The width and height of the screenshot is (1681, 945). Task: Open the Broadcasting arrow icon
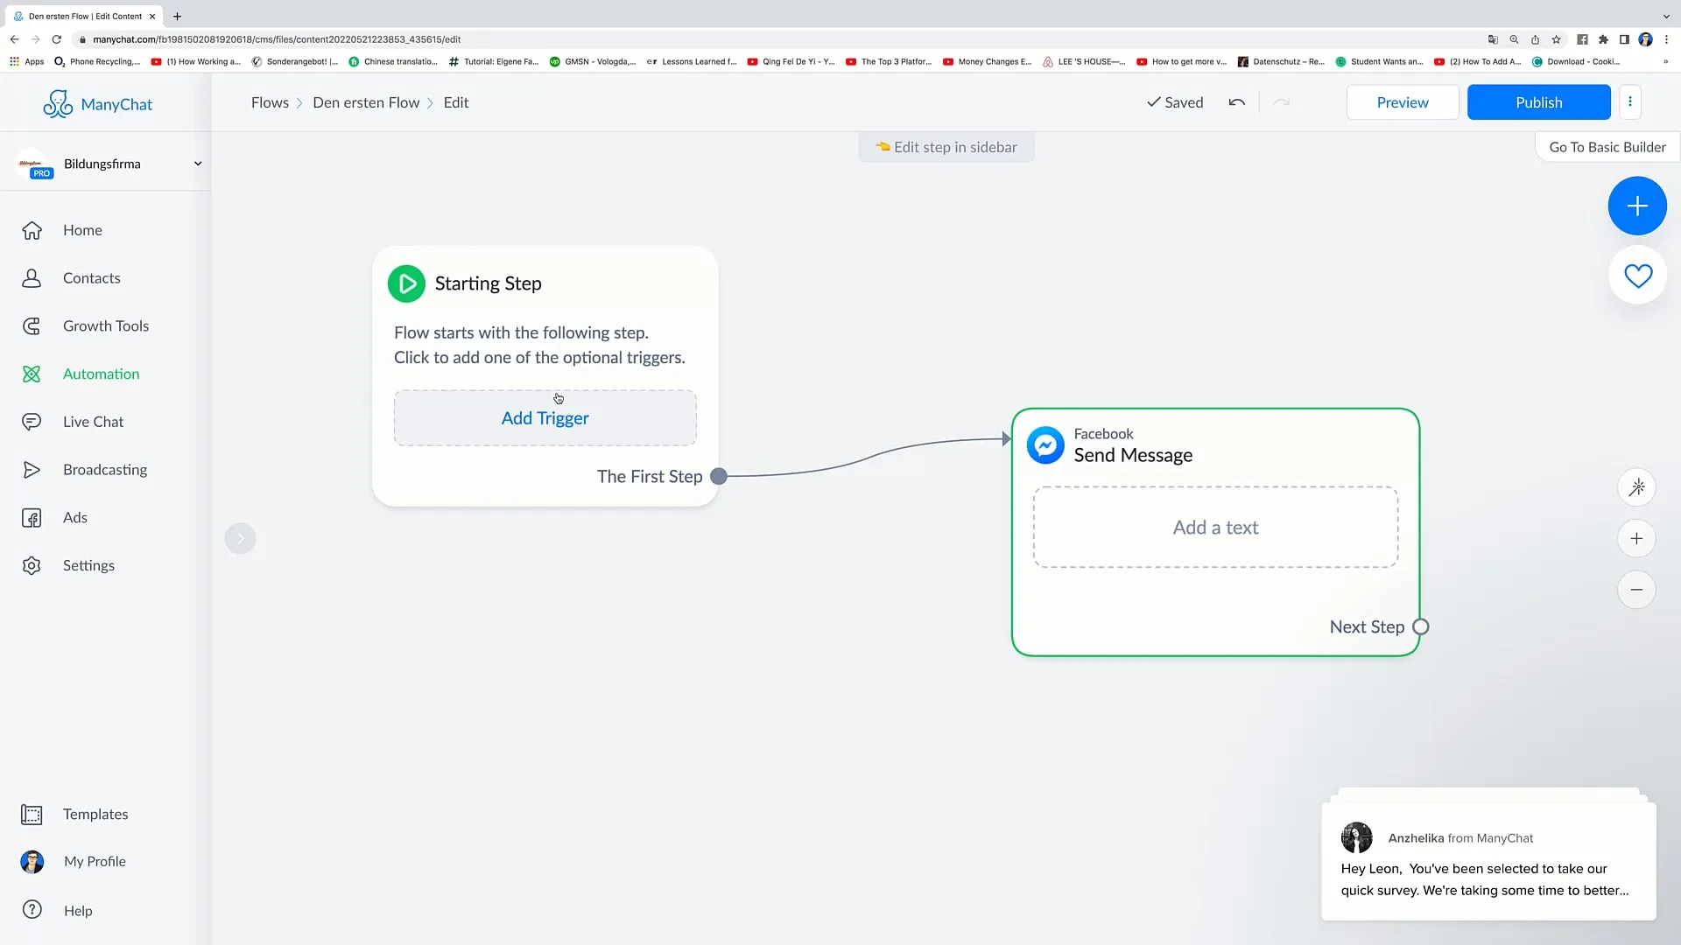[32, 470]
